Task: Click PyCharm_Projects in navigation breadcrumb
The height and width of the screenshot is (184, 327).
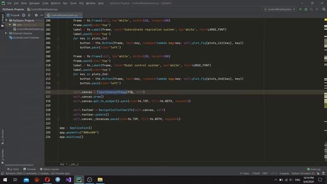Action: click(13, 9)
